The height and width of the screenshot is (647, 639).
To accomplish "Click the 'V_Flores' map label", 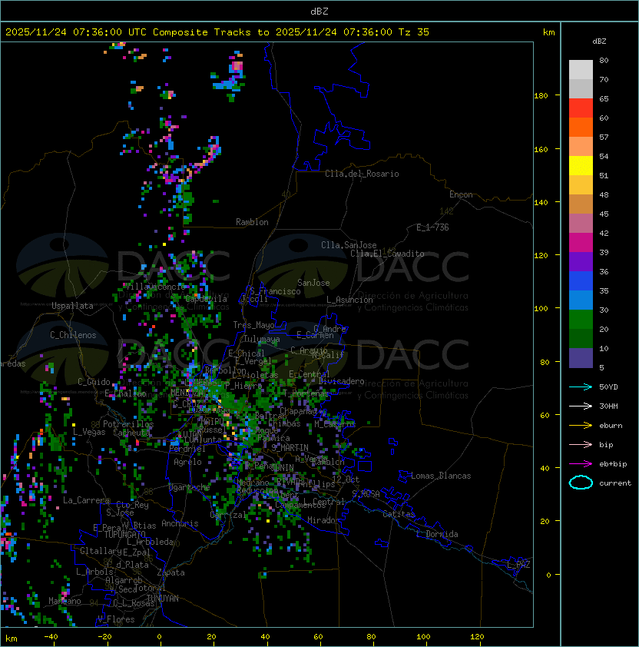I will (x=116, y=619).
